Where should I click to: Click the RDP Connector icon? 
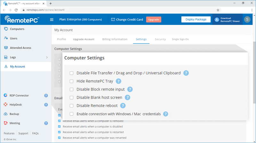[x=5, y=95]
